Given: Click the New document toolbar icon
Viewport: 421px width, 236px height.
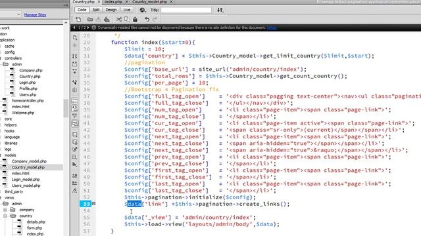Looking at the screenshot, I should click(x=78, y=19).
